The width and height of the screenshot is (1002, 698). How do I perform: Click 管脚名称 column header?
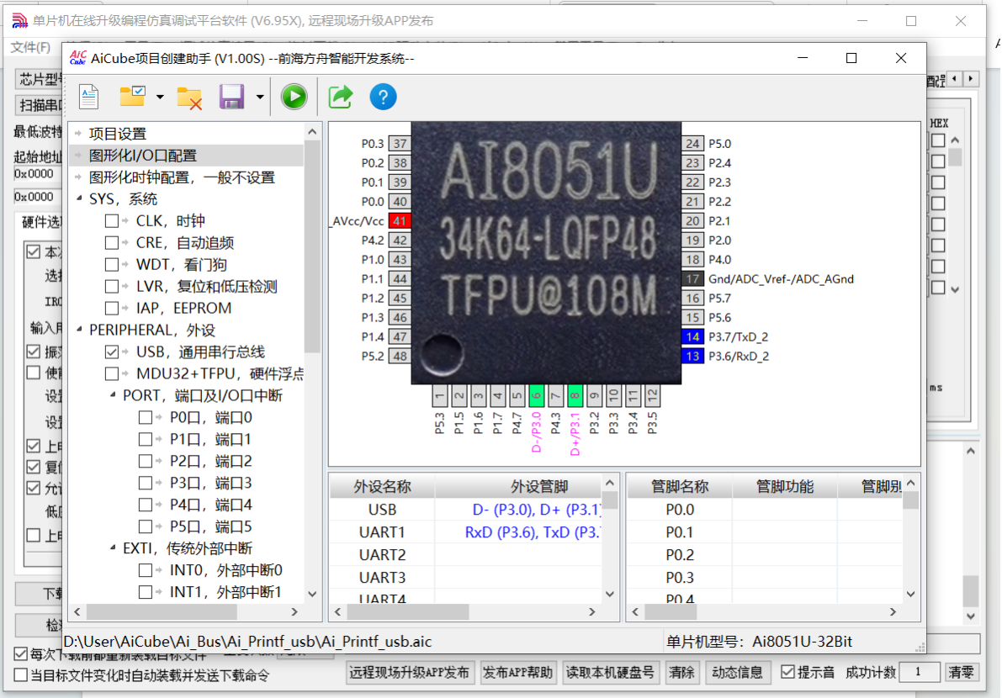tap(679, 487)
